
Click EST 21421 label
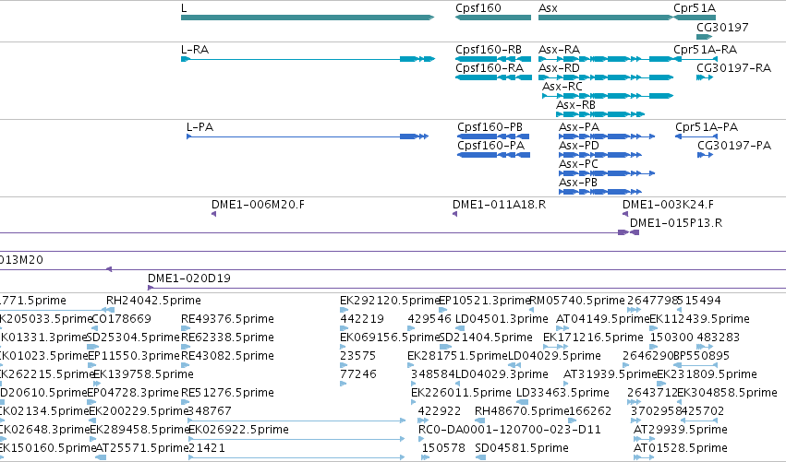point(207,448)
